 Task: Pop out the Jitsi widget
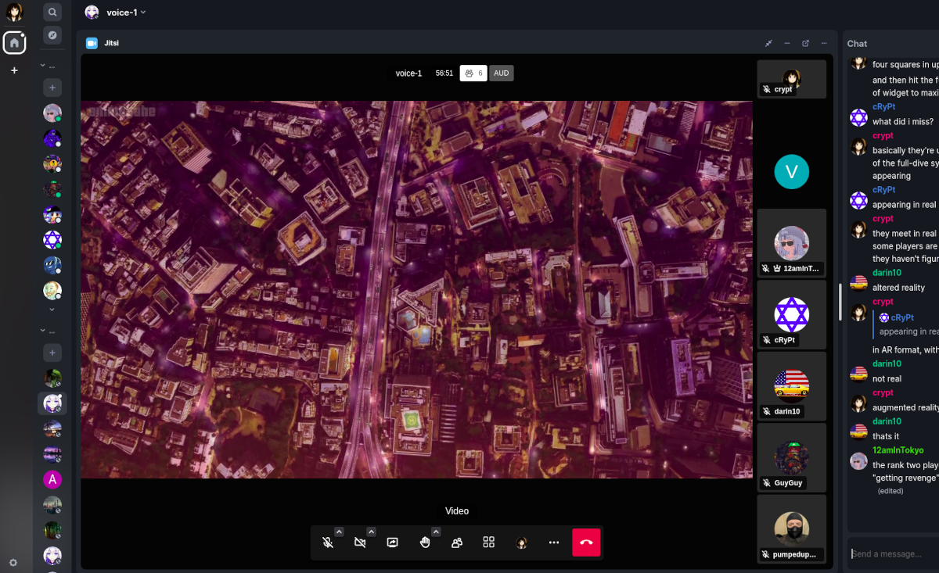pyautogui.click(x=805, y=44)
